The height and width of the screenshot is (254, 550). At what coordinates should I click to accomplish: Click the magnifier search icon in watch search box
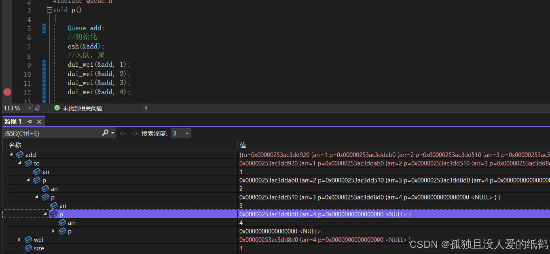[105, 133]
